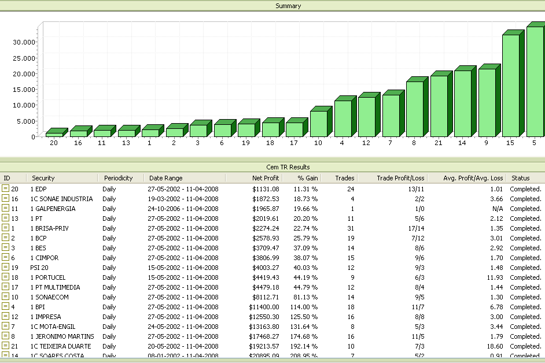
Task: Open the report icon for 1 PT MULTIMEDIA
Action: coord(6,287)
